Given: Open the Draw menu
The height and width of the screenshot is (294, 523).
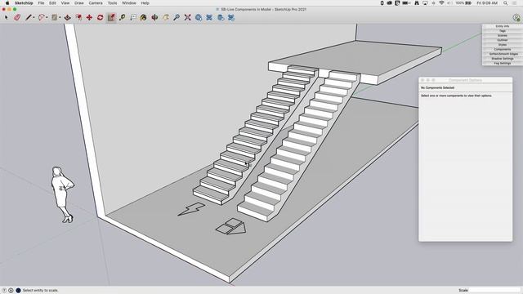Looking at the screenshot, I should coord(79,3).
